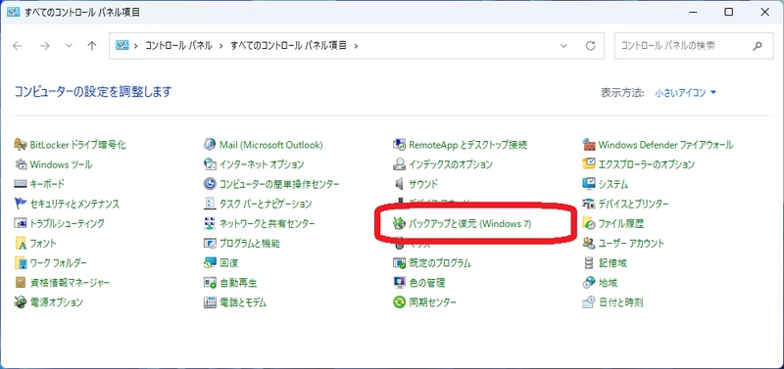Go back with the left arrow button
The height and width of the screenshot is (369, 784).
coord(18,46)
